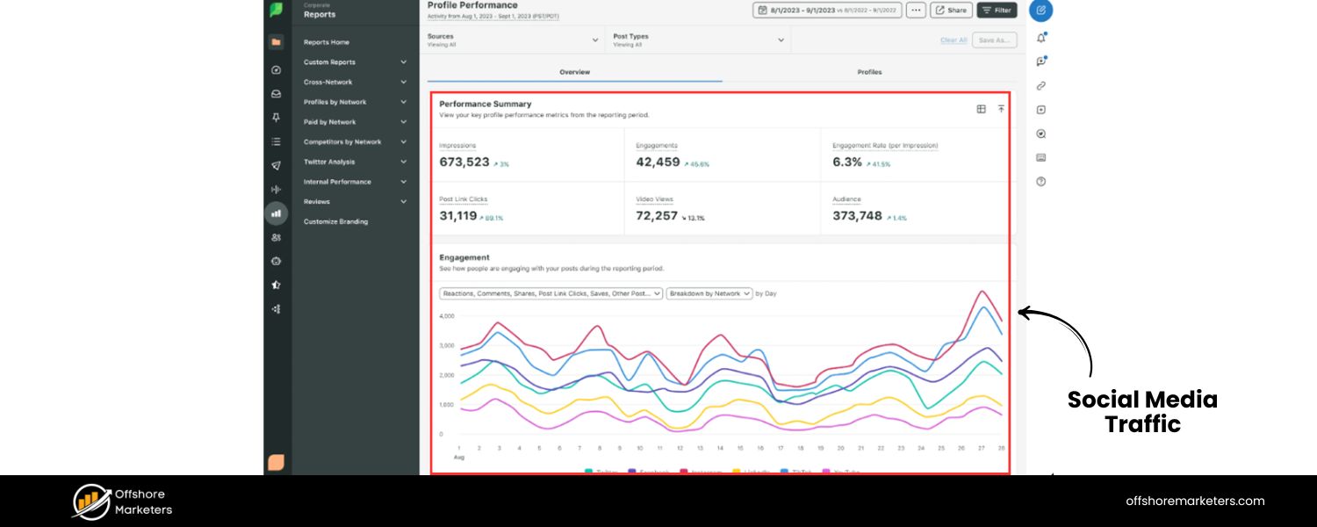This screenshot has width=1317, height=527.
Task: Open notifications bell icon
Action: click(1040, 38)
